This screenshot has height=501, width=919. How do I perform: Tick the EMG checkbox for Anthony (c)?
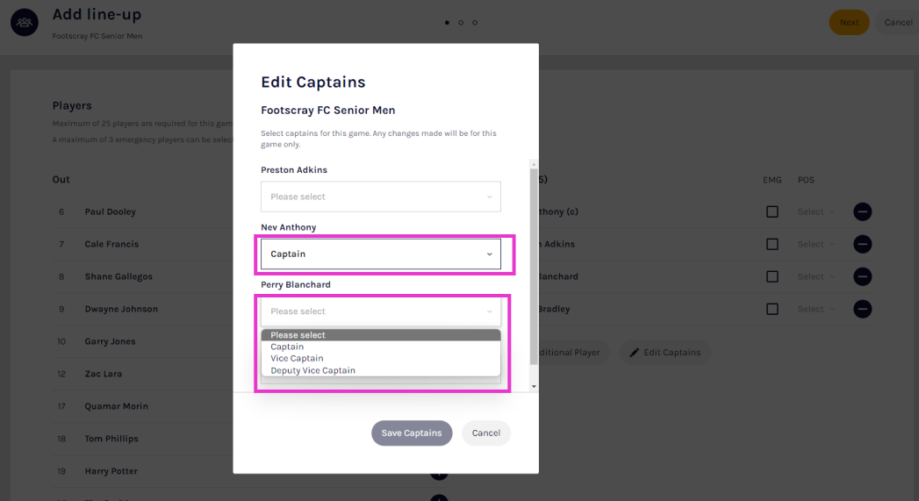772,211
